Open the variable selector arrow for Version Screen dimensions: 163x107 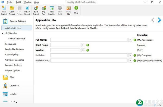[83, 50]
